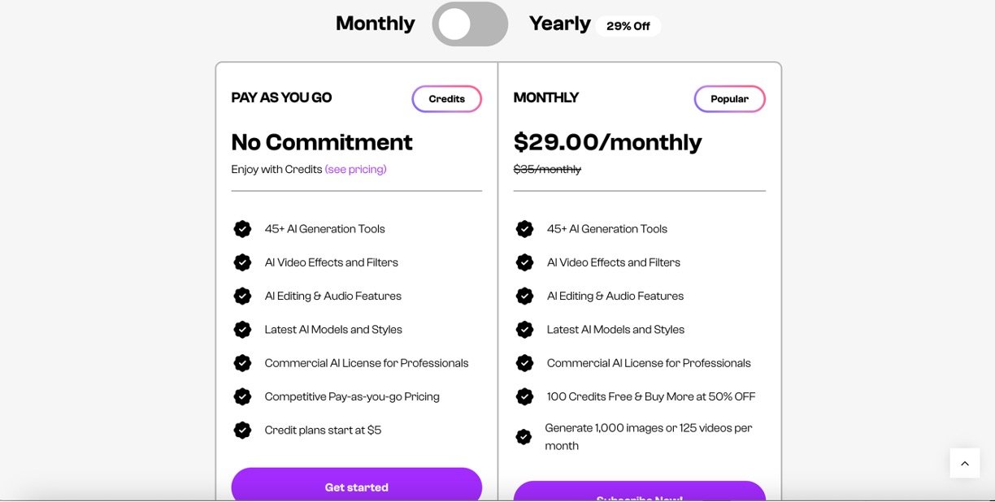Select the Monthly billing label
Image resolution: width=995 pixels, height=502 pixels.
pos(375,24)
